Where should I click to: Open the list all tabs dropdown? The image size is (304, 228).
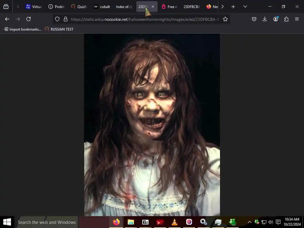tap(245, 7)
